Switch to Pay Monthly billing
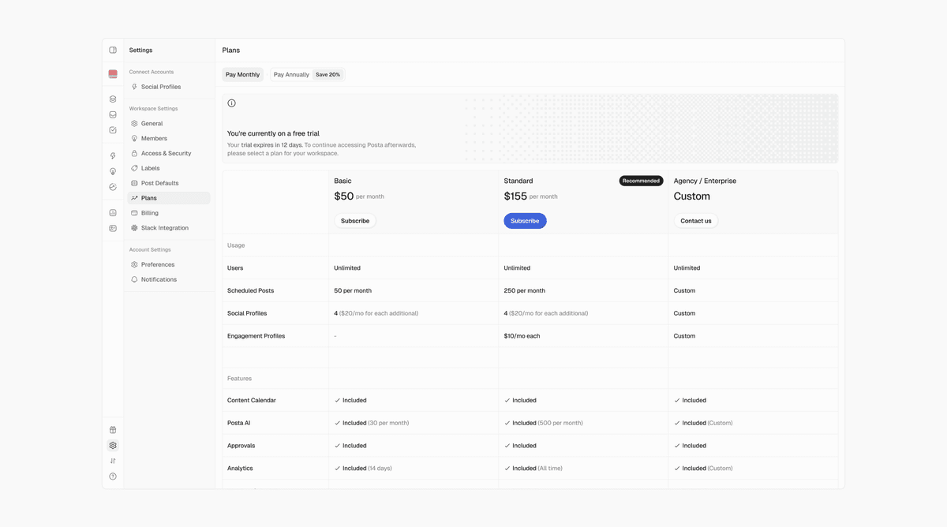The width and height of the screenshot is (947, 527). 242,75
